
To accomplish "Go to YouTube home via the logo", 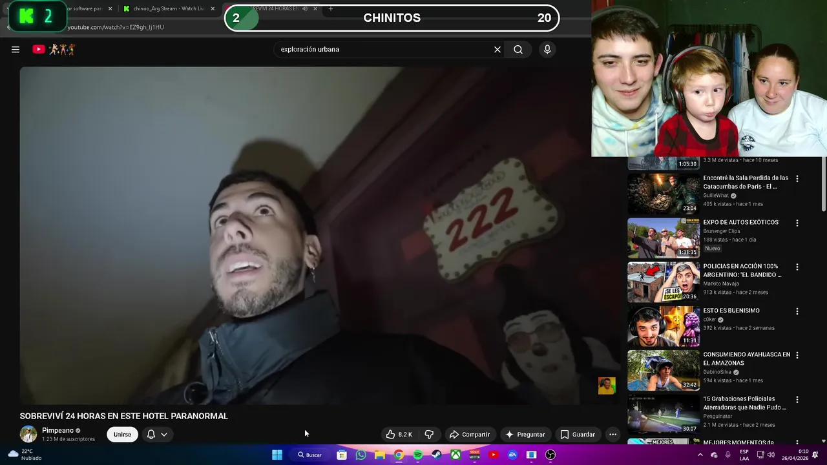I will pyautogui.click(x=54, y=49).
